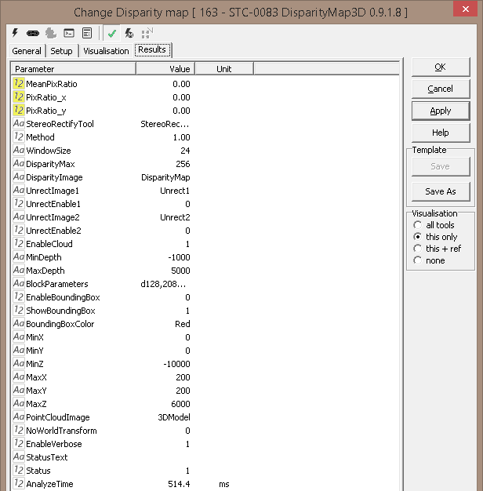
Task: Click the console window toolbar icon
Action: 69,33
